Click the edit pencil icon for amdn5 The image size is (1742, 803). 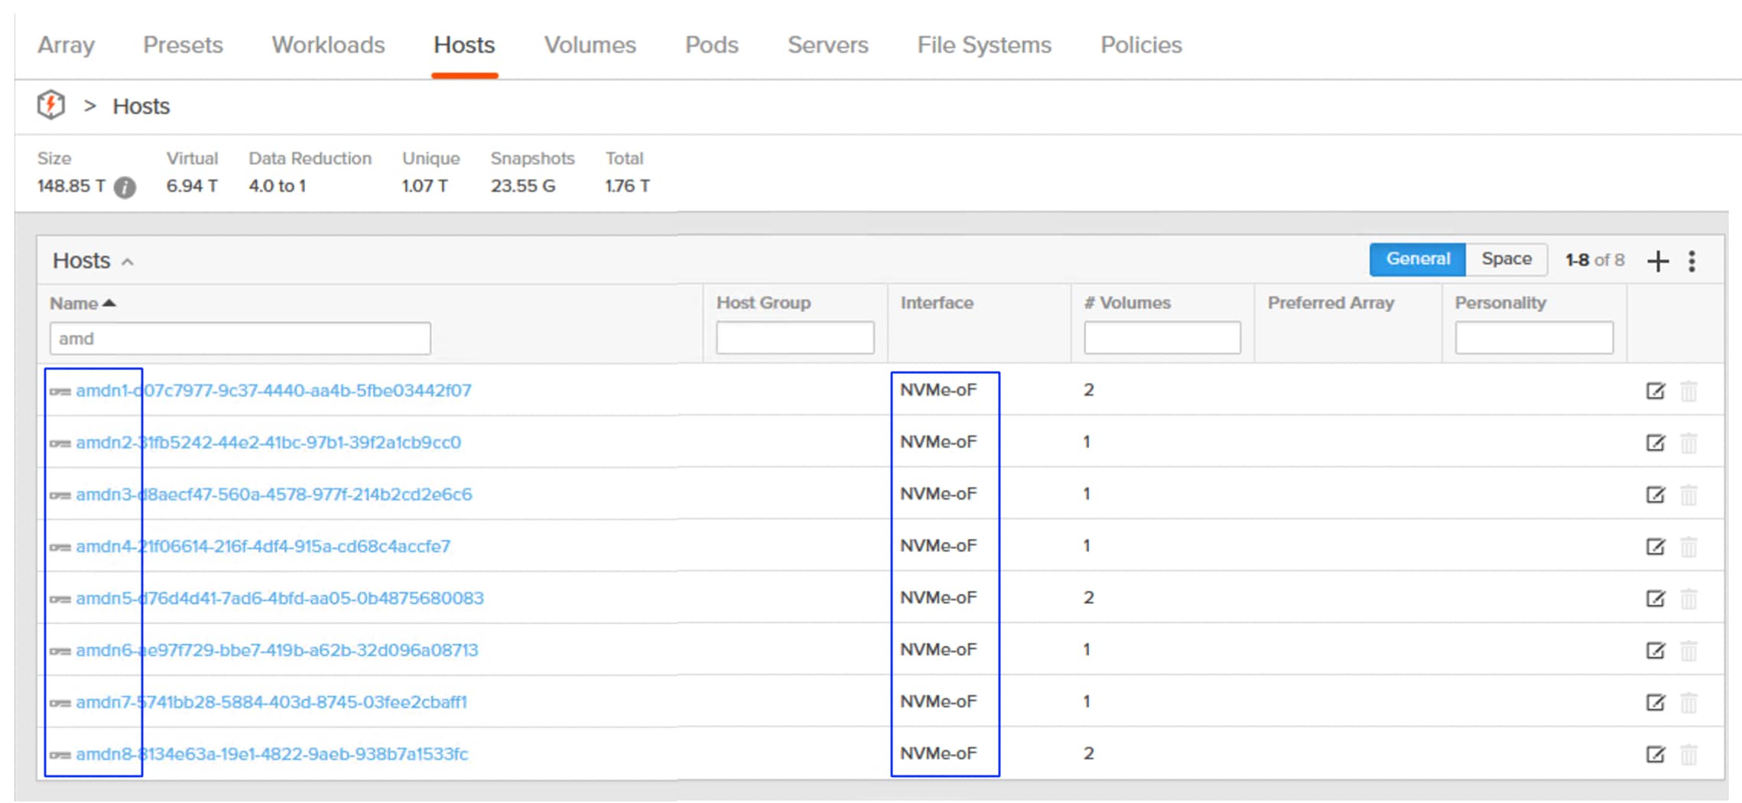coord(1656,598)
